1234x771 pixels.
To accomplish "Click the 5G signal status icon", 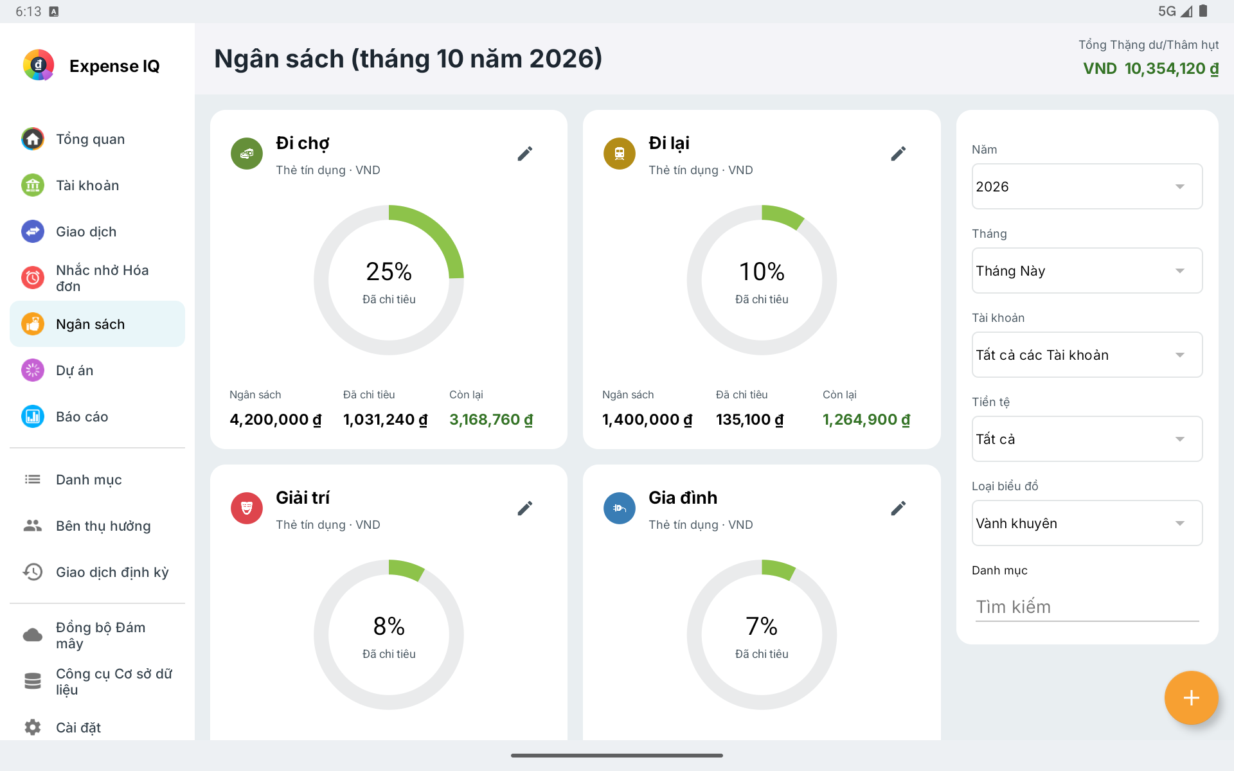I will (x=1176, y=11).
